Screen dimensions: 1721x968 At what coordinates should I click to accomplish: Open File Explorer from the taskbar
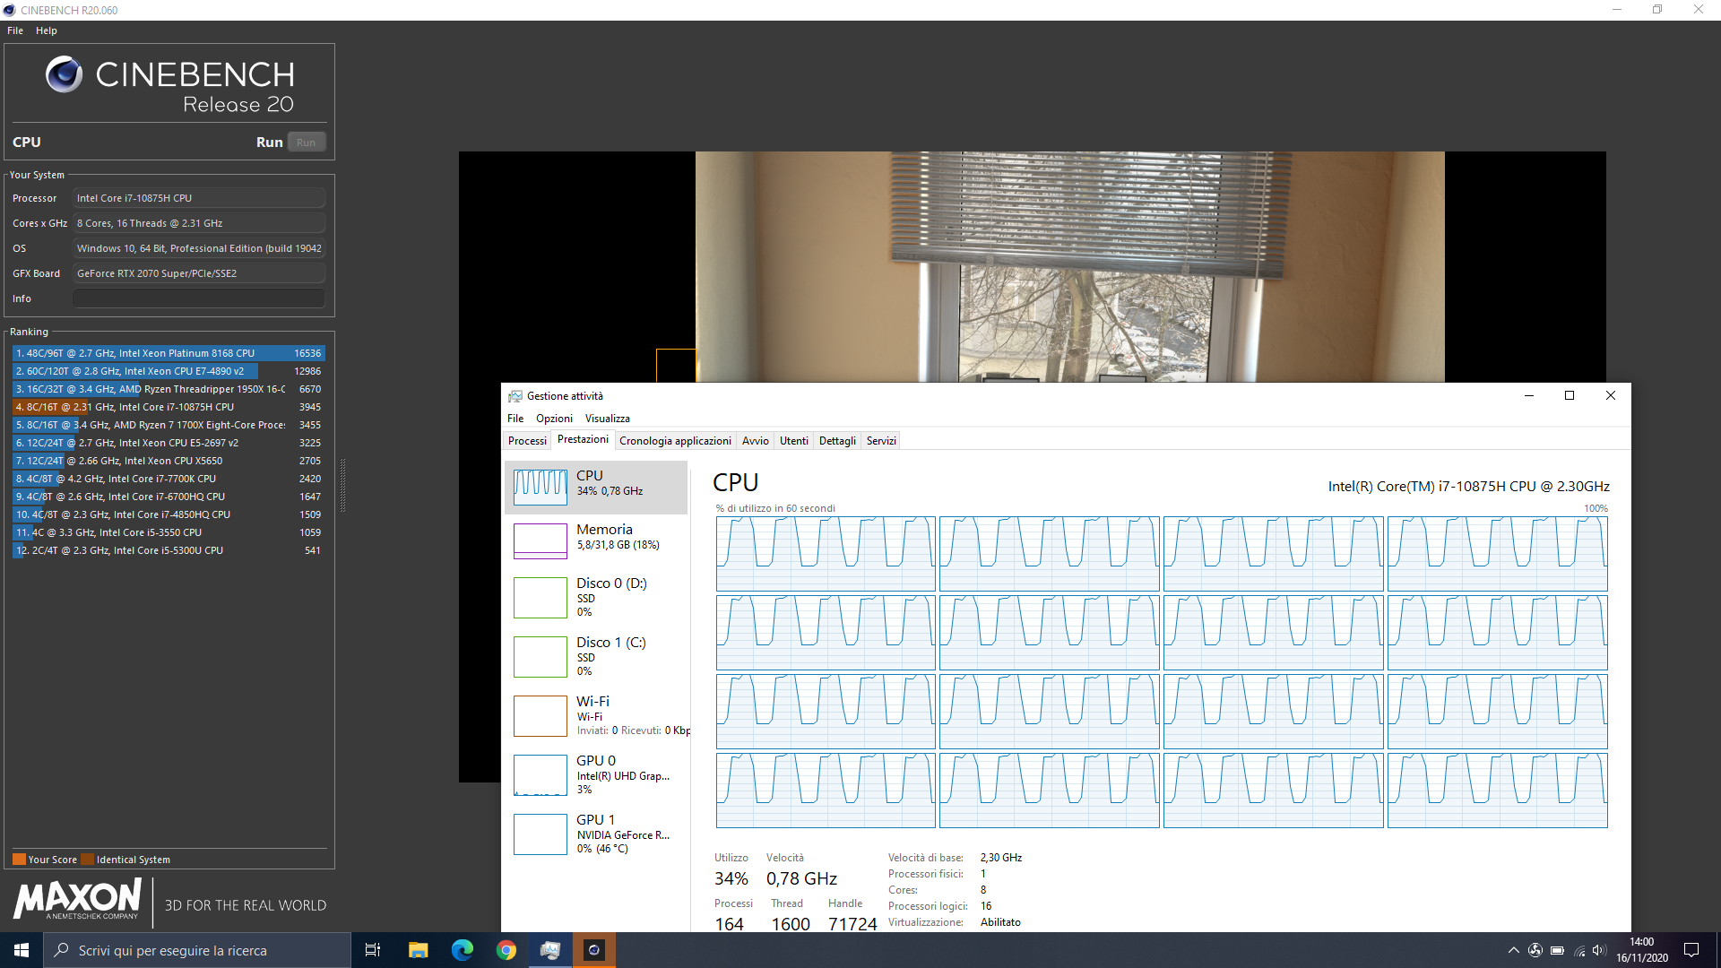click(x=418, y=950)
